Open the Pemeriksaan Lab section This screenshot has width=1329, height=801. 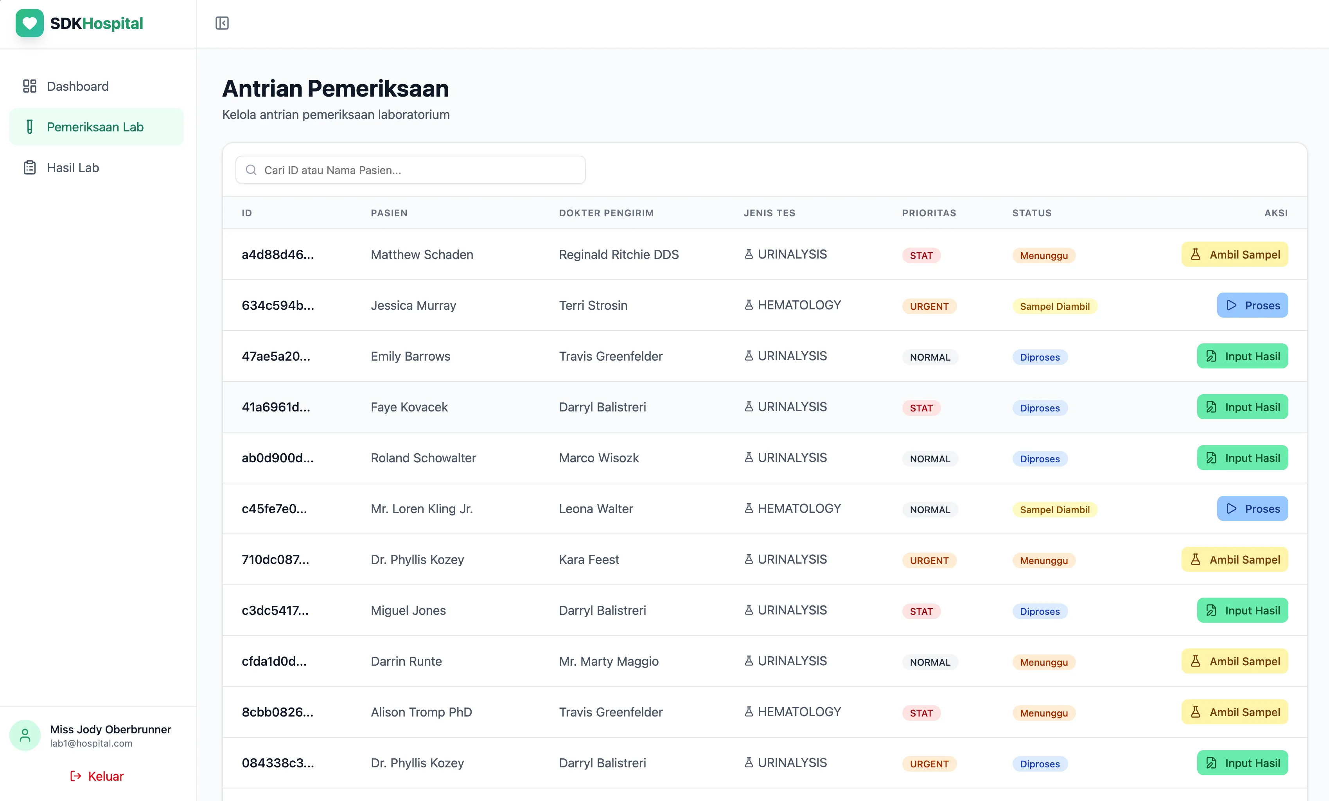95,127
